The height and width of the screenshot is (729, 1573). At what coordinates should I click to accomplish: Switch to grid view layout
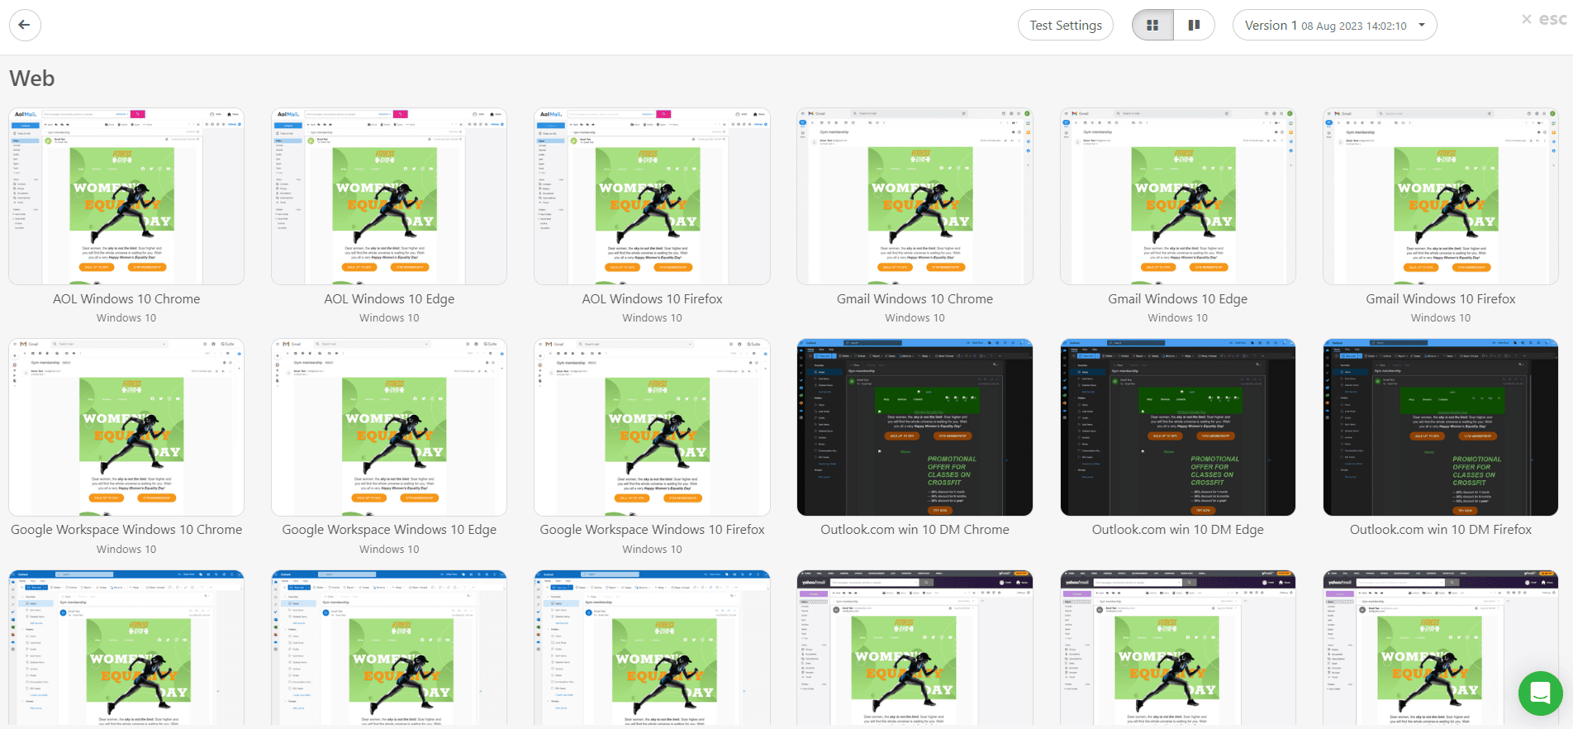coord(1152,26)
